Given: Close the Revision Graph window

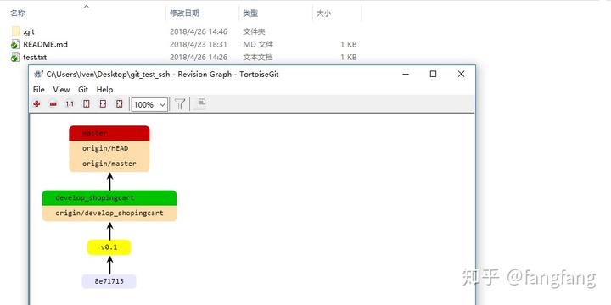Looking at the screenshot, I should pos(461,74).
